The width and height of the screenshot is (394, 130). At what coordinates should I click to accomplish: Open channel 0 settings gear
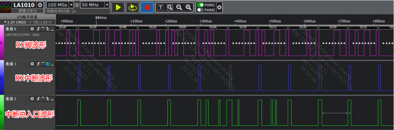(32, 29)
